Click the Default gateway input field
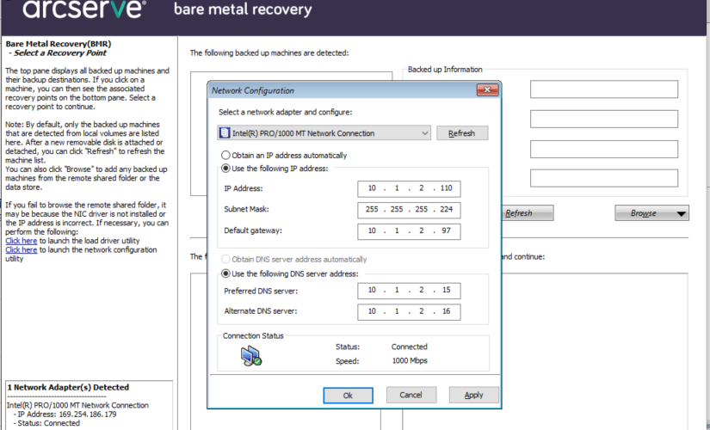Screen dimensions: 710x430 pos(409,230)
